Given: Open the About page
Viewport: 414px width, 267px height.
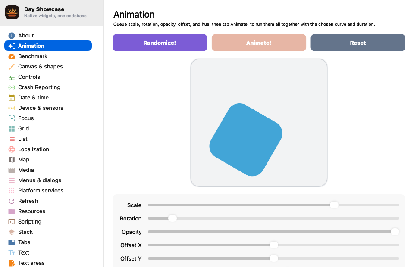Looking at the screenshot, I should coord(48,36).
